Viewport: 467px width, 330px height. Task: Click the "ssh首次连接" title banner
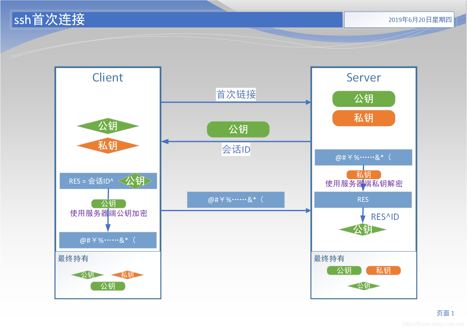coord(177,20)
